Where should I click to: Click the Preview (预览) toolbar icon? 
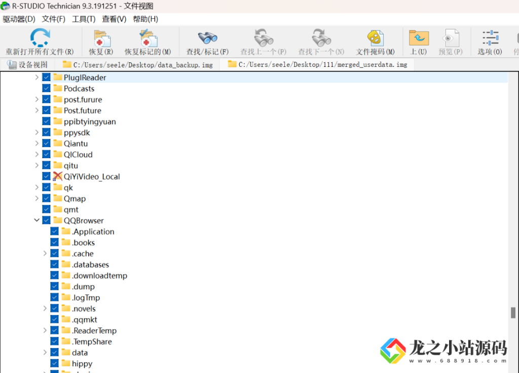(451, 38)
